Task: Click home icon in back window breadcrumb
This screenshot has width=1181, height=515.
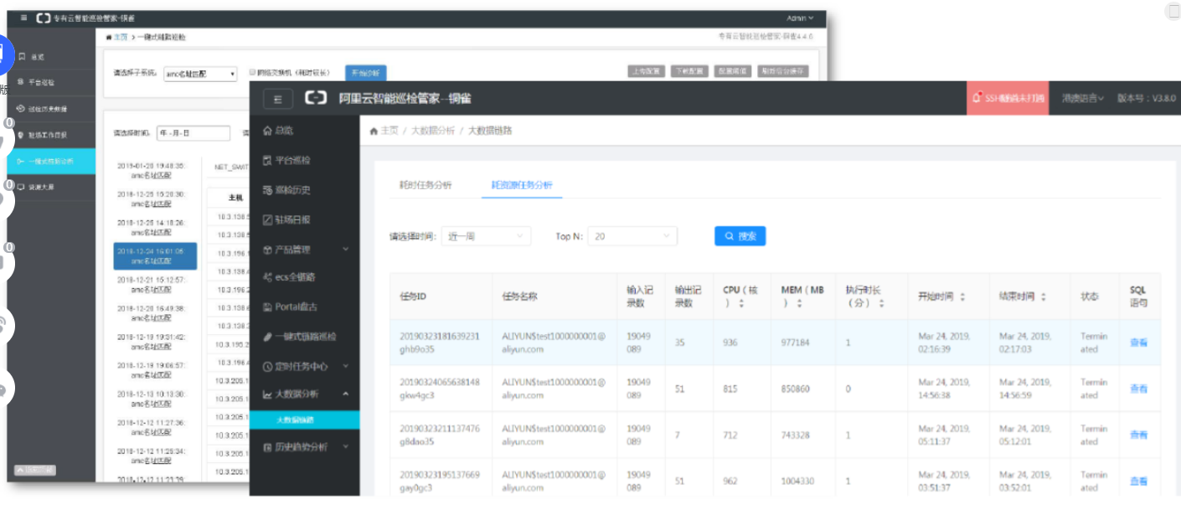Action: pyautogui.click(x=109, y=37)
